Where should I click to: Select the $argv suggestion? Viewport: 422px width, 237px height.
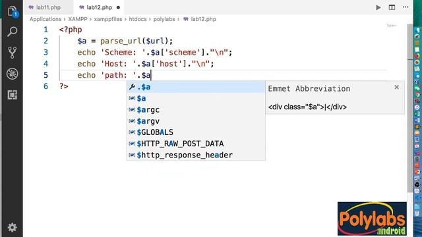[x=196, y=121]
